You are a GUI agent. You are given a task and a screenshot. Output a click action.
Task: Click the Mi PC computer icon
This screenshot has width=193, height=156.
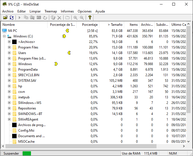(4, 31)
